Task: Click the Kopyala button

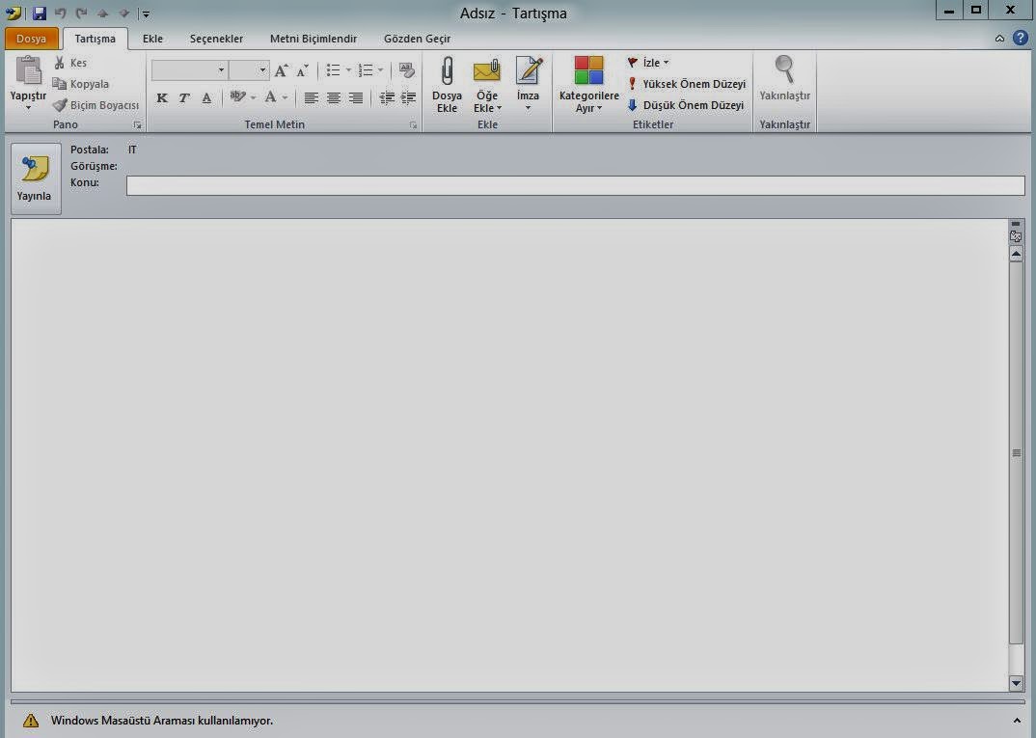Action: (x=81, y=84)
